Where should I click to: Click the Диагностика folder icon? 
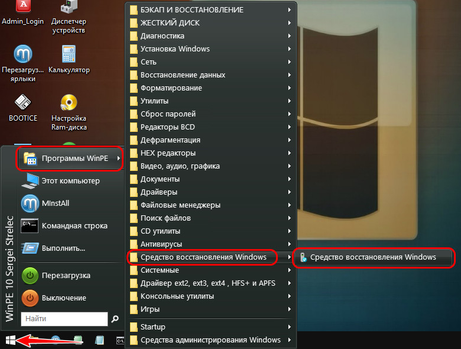[134, 36]
